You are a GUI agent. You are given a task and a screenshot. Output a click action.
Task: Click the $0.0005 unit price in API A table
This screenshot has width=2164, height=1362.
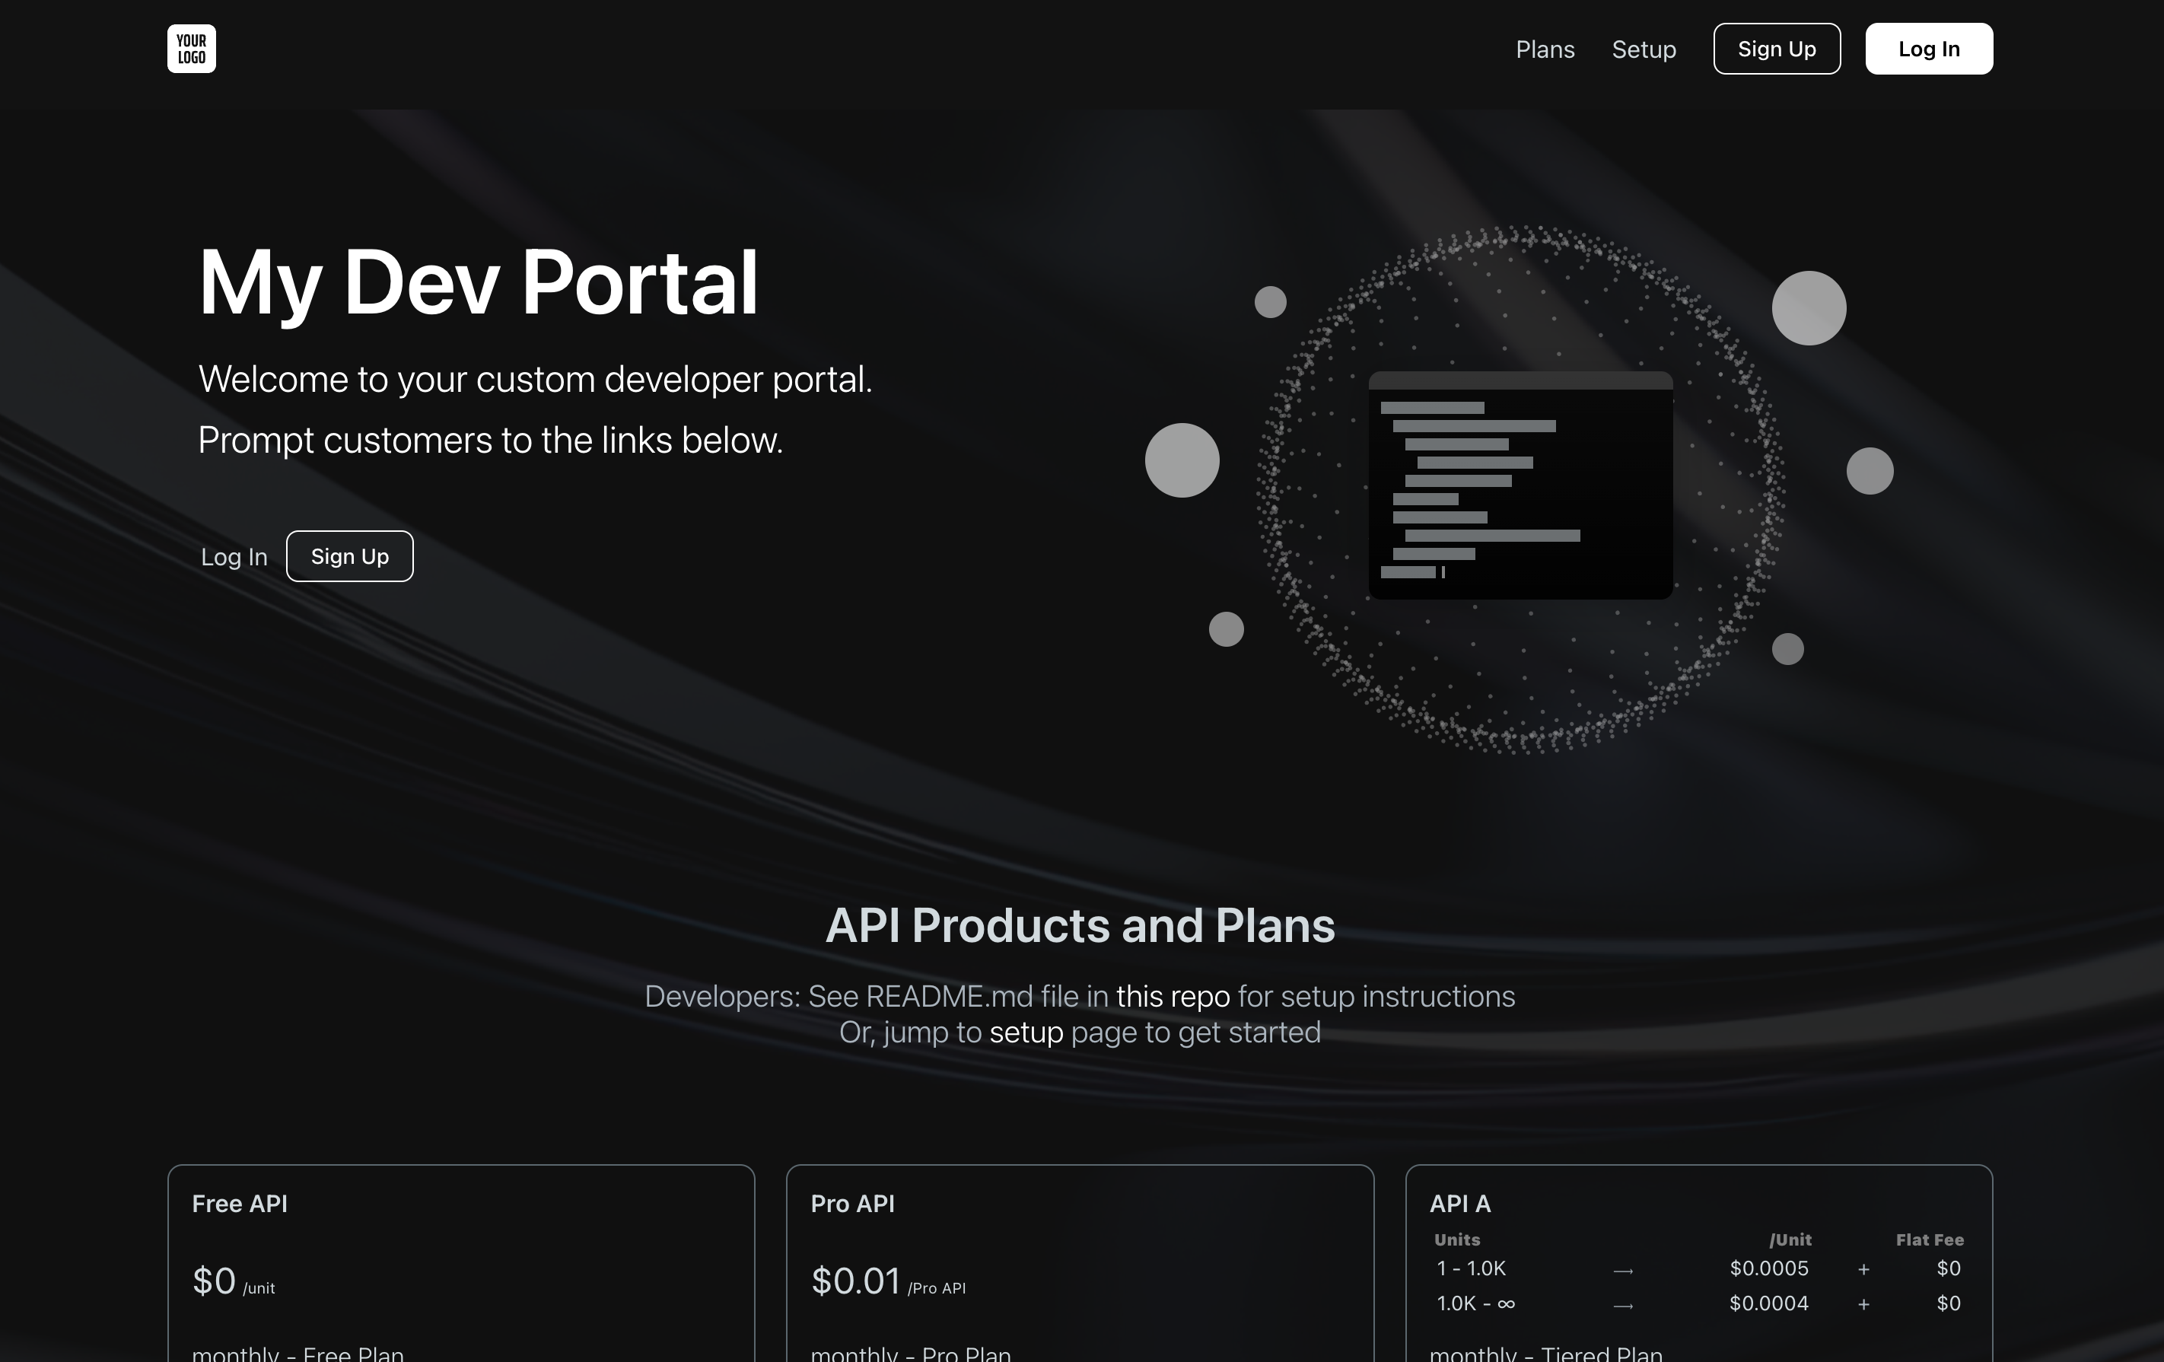[x=1768, y=1268]
